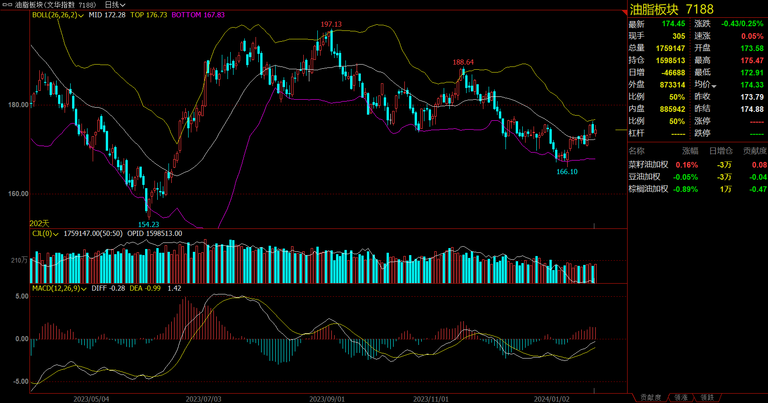The width and height of the screenshot is (768, 403).
Task: Click the chain link icon beside 油脂板块 title
Action: click(x=7, y=5)
